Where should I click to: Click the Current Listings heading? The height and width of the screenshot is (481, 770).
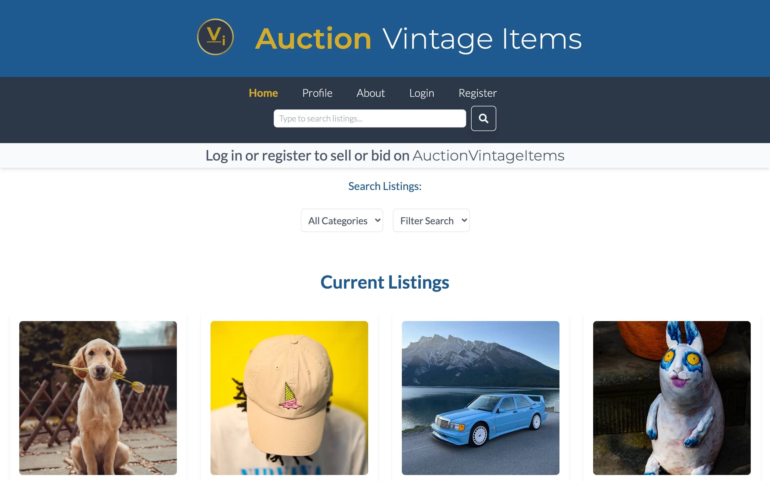click(385, 282)
